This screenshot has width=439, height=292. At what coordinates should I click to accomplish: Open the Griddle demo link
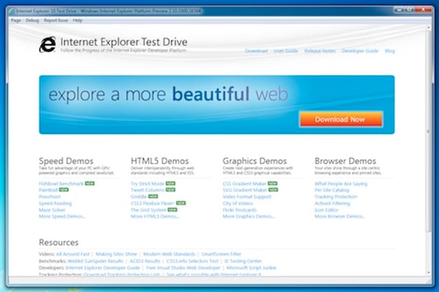139,197
